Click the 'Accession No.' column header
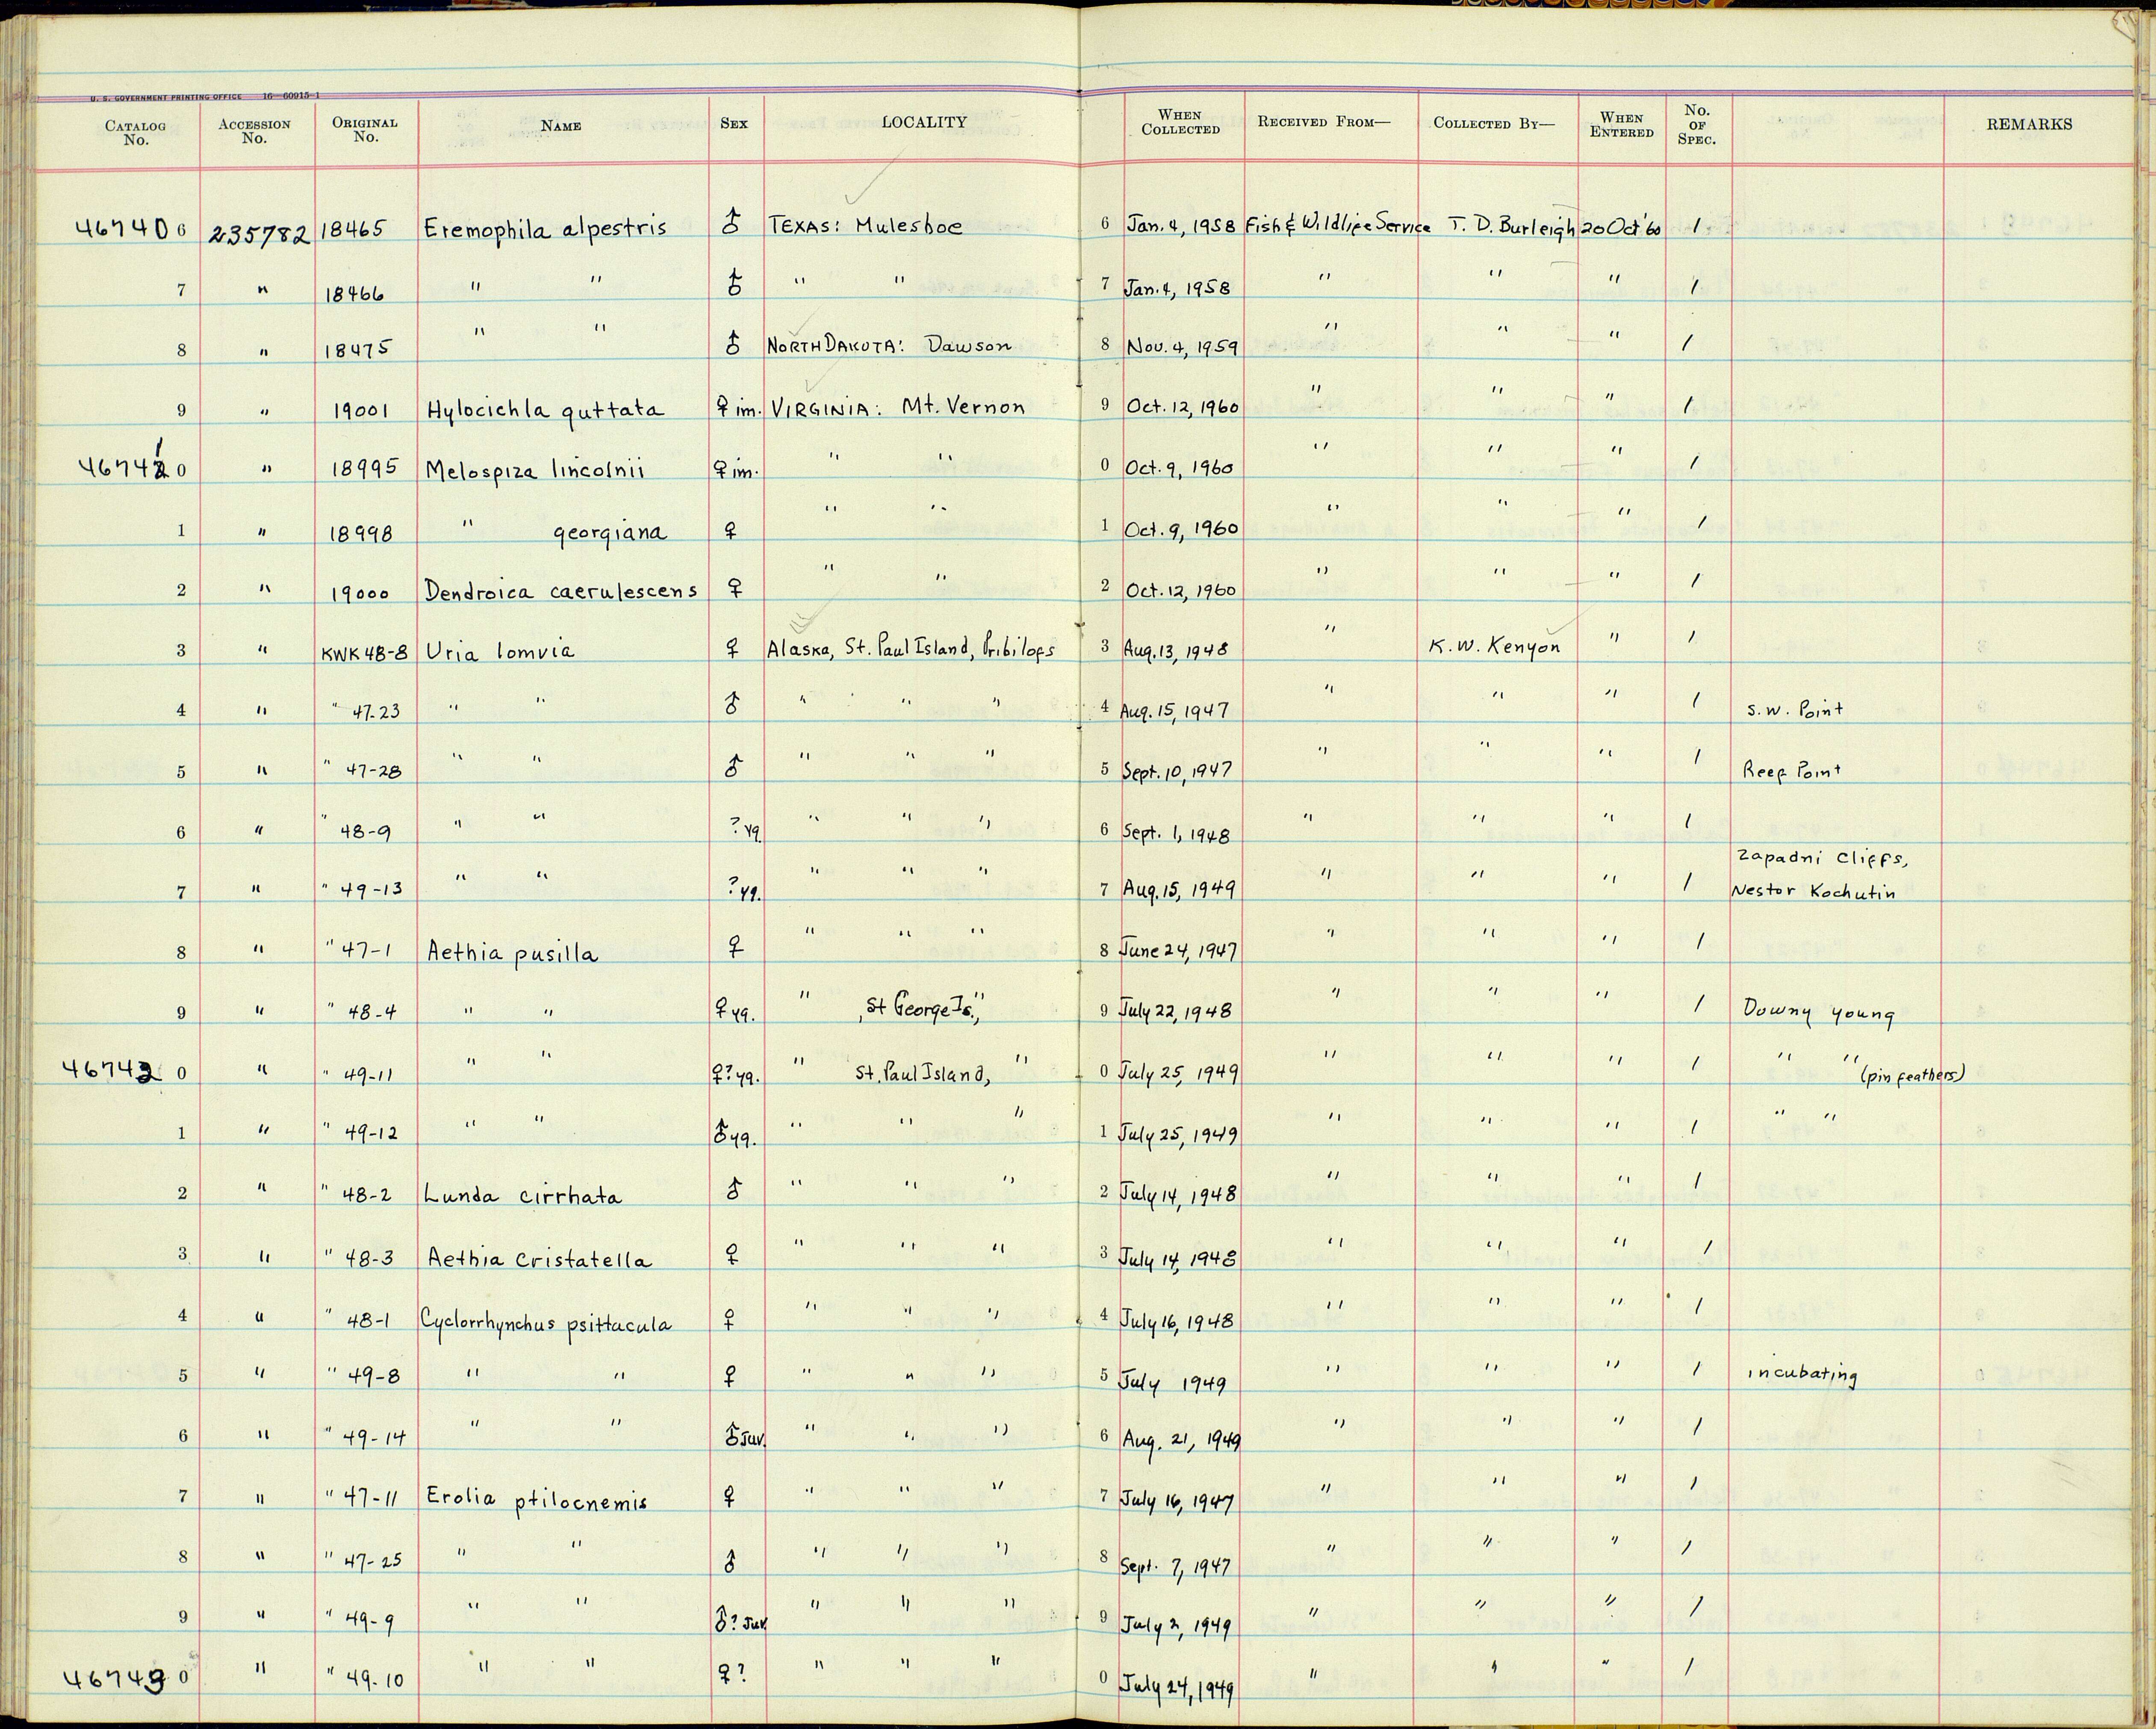This screenshot has height=1729, width=2156. (254, 131)
